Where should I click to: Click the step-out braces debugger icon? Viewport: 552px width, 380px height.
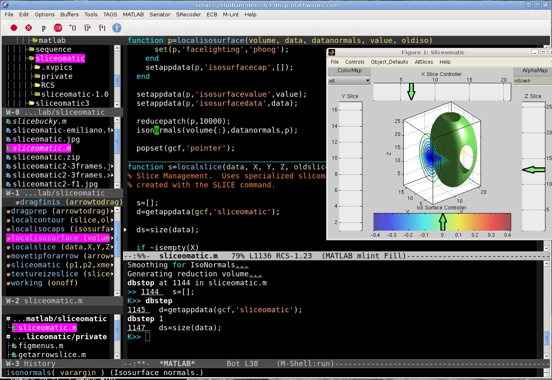[102, 28]
